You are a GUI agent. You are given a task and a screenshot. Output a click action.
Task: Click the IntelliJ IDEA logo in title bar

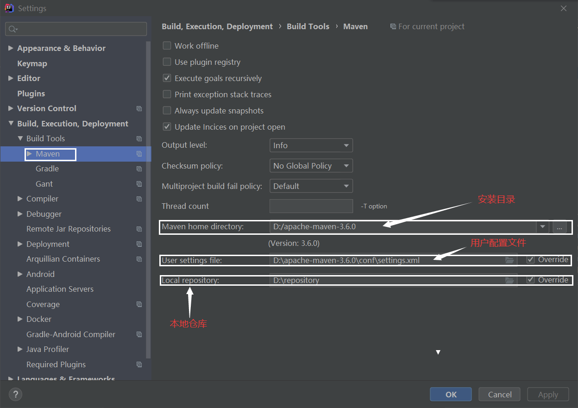[x=9, y=8]
